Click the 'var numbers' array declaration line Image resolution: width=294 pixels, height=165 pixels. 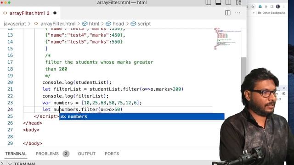click(92, 103)
